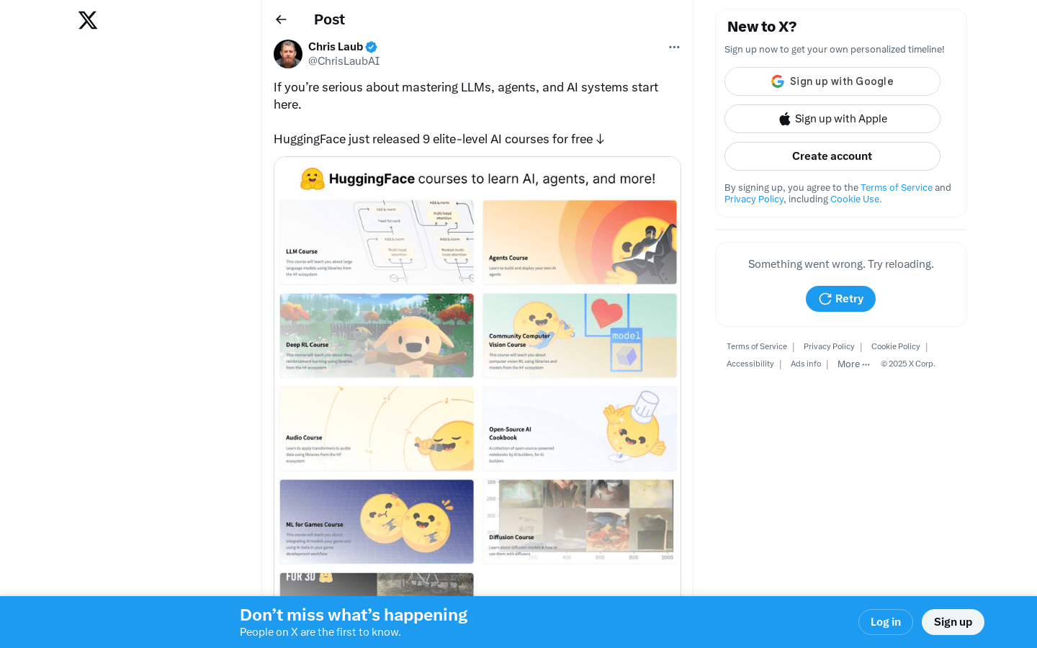Open the Cookie Use link
1037x648 pixels.
[856, 199]
